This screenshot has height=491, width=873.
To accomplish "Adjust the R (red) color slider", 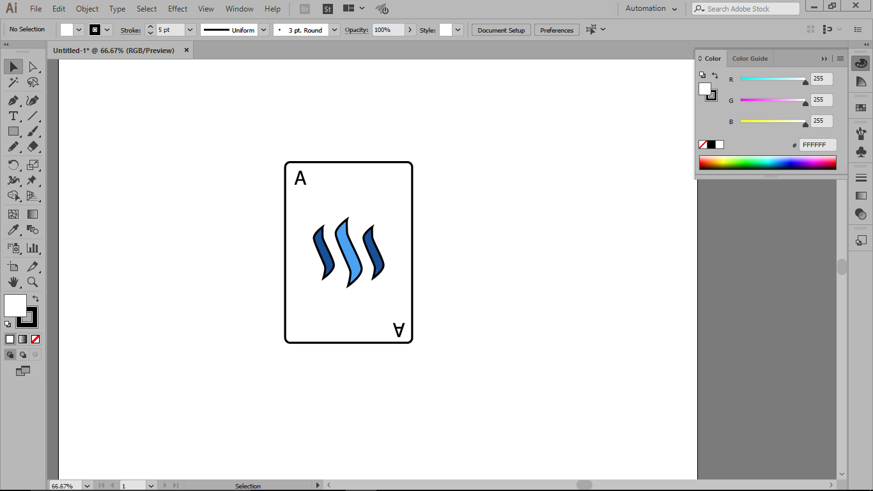I will (x=773, y=81).
